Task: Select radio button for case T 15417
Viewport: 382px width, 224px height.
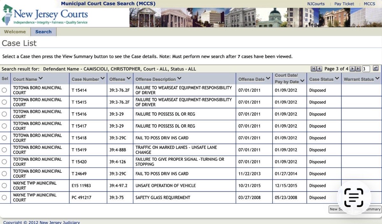Action: [x=4, y=126]
